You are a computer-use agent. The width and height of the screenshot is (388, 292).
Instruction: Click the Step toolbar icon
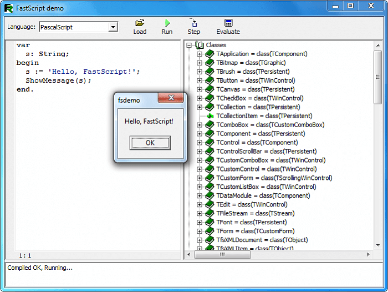click(193, 23)
